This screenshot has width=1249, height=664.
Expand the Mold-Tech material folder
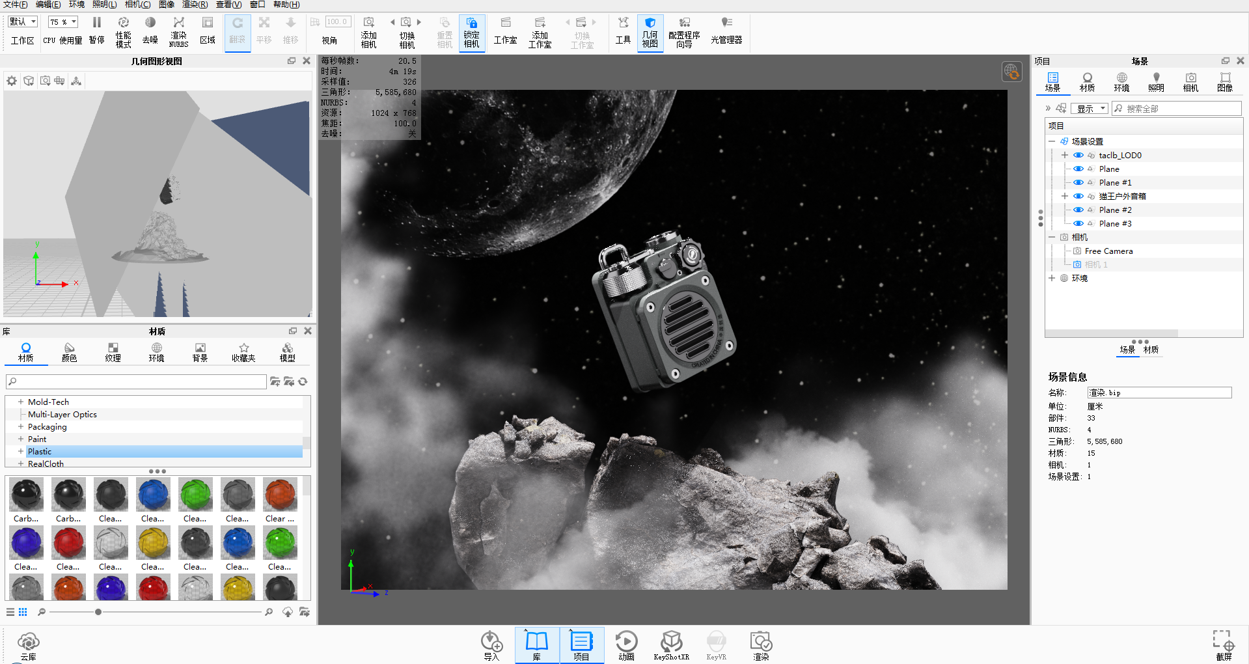click(x=21, y=402)
